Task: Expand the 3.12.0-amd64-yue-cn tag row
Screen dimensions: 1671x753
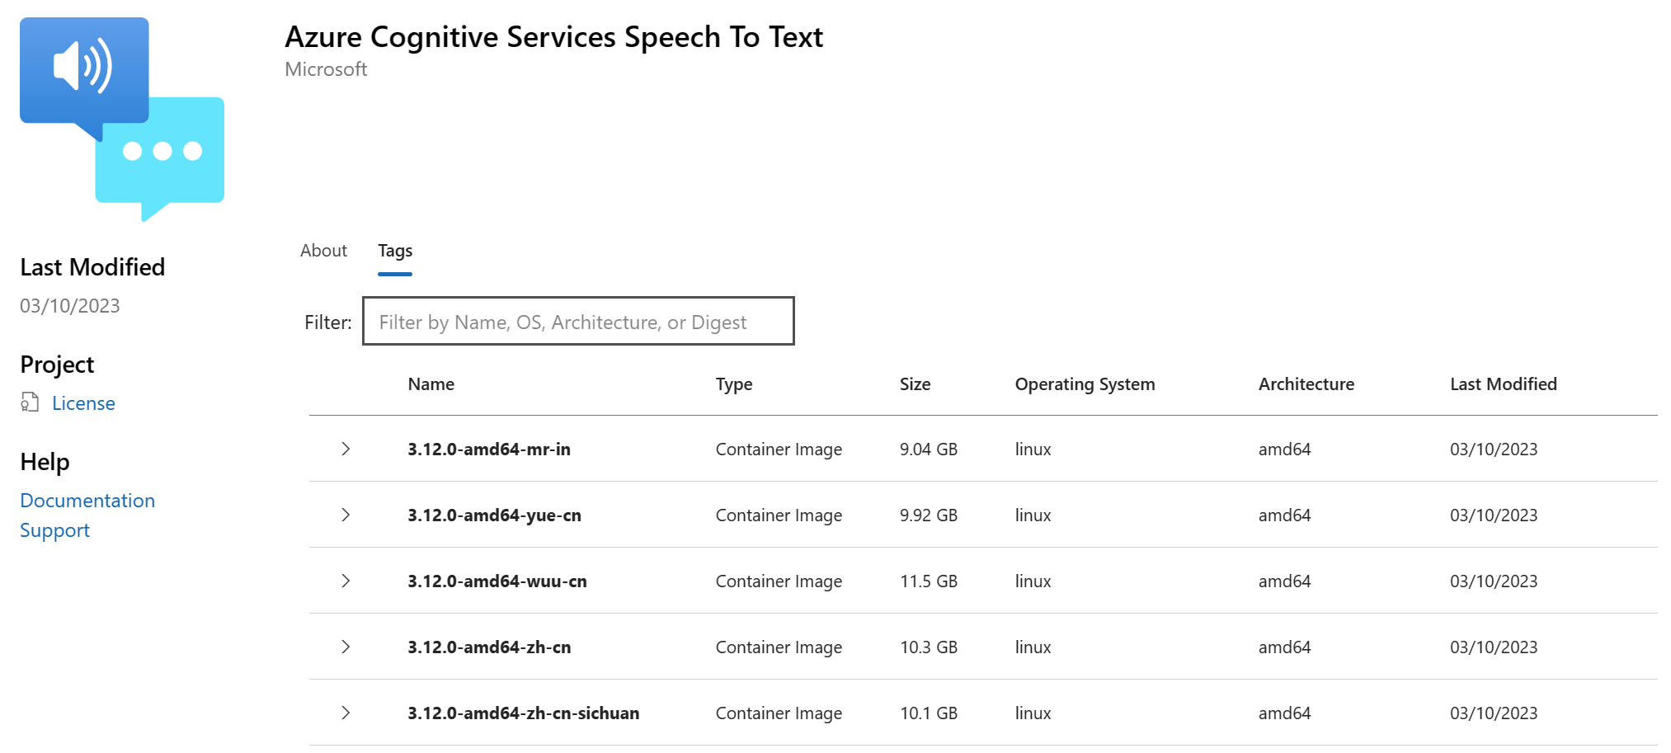Action: tap(346, 515)
